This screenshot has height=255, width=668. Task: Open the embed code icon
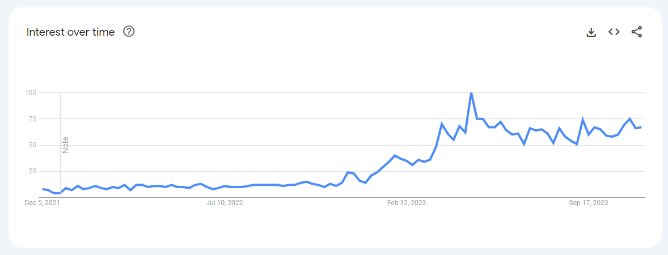[x=614, y=32]
